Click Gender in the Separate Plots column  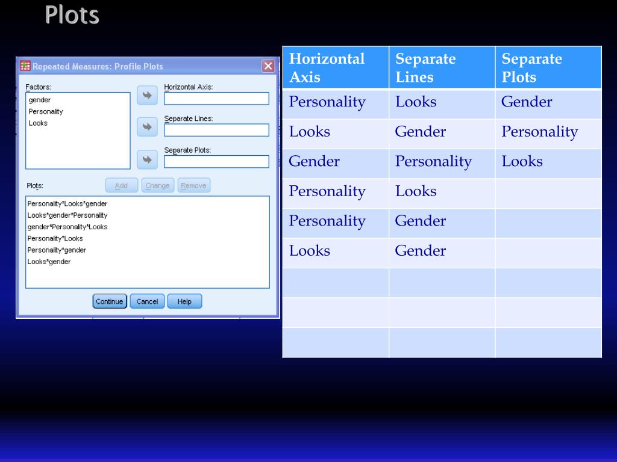pos(527,102)
